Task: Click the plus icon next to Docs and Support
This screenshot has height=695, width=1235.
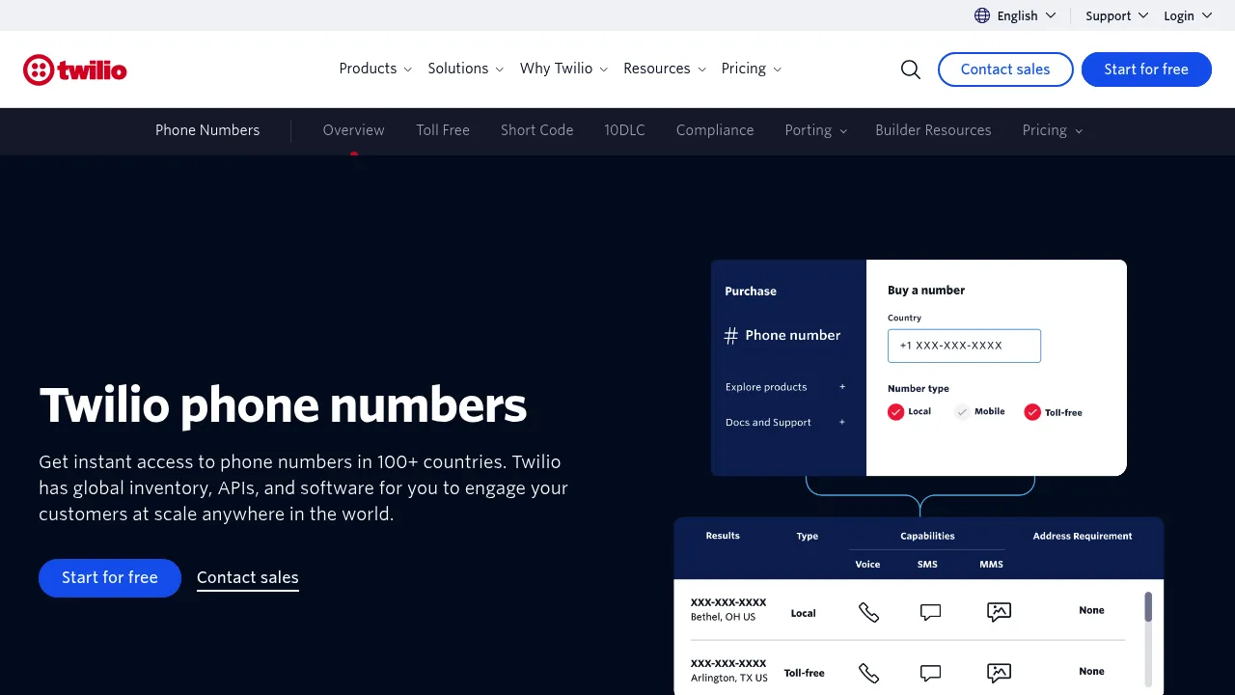Action: click(842, 423)
